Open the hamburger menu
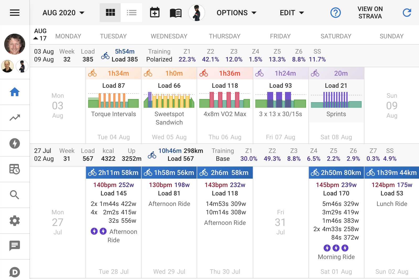Screen dimensions: 419x279 point(15,13)
